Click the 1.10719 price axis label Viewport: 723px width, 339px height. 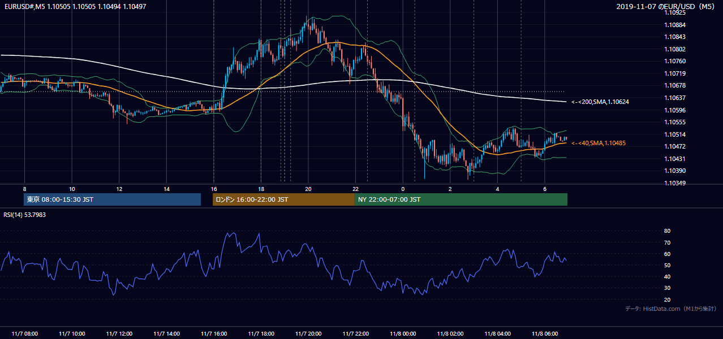[x=675, y=73]
